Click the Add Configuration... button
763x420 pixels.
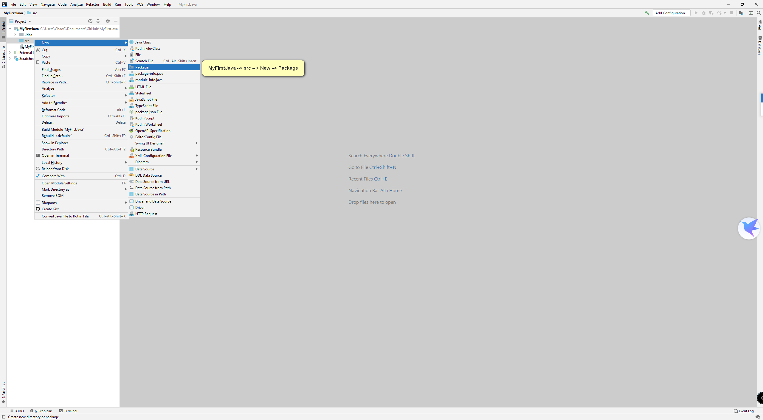(671, 13)
